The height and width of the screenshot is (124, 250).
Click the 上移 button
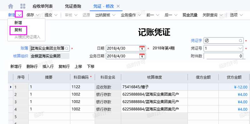pos(78,67)
